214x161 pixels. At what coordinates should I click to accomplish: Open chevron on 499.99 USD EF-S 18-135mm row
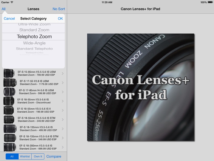coord(63,129)
